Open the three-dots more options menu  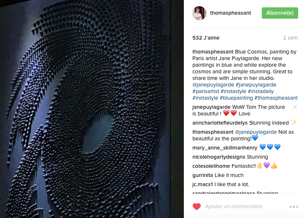(x=294, y=207)
